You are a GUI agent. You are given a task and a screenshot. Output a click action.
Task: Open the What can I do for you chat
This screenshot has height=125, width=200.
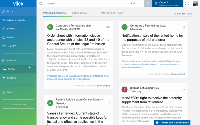172,122
